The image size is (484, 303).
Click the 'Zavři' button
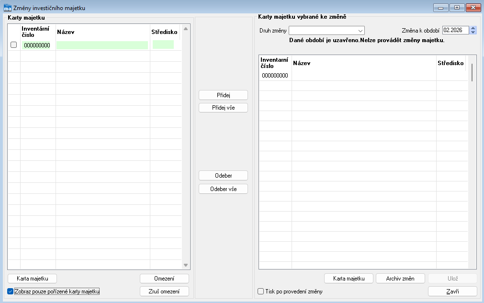click(452, 292)
